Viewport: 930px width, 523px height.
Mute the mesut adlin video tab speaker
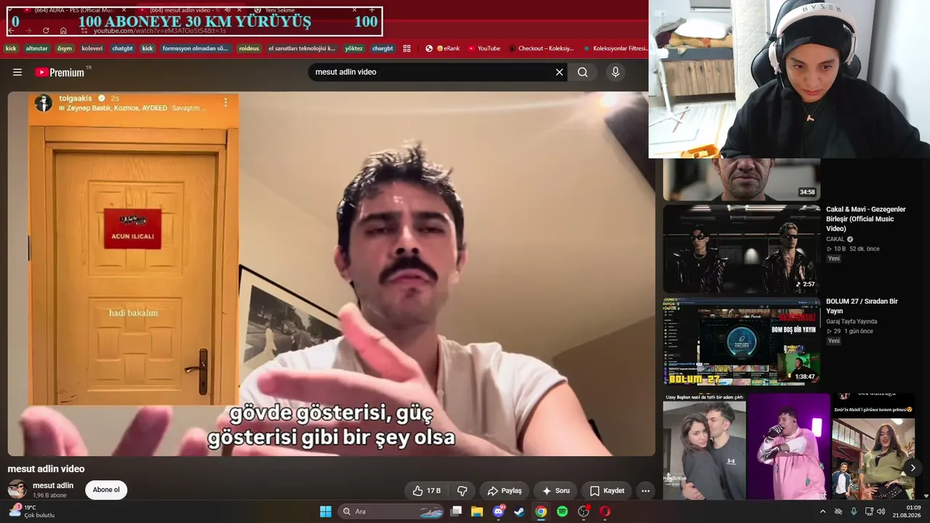[x=227, y=10]
